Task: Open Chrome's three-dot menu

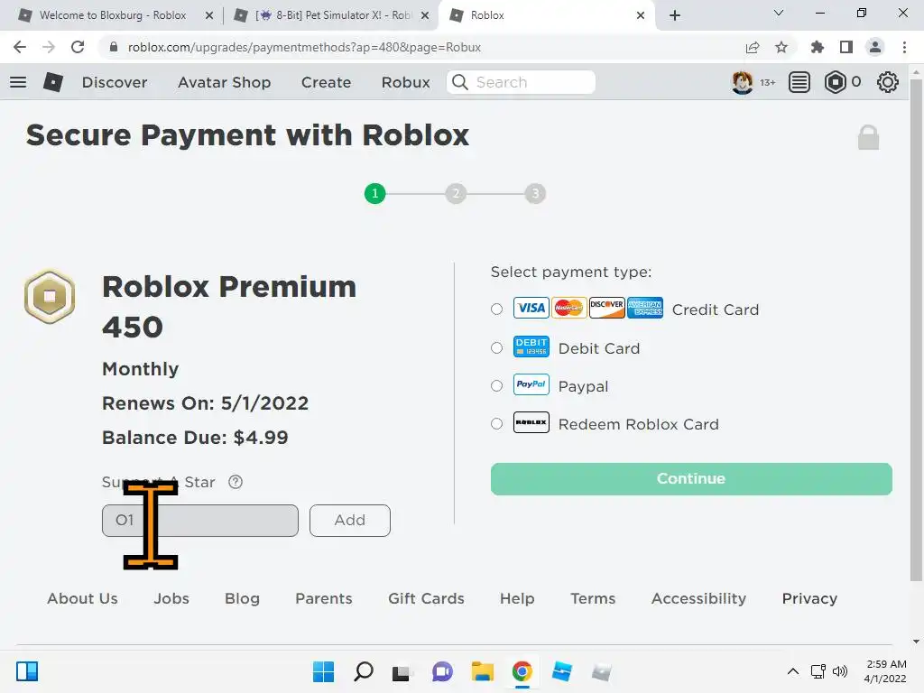Action: [x=904, y=47]
